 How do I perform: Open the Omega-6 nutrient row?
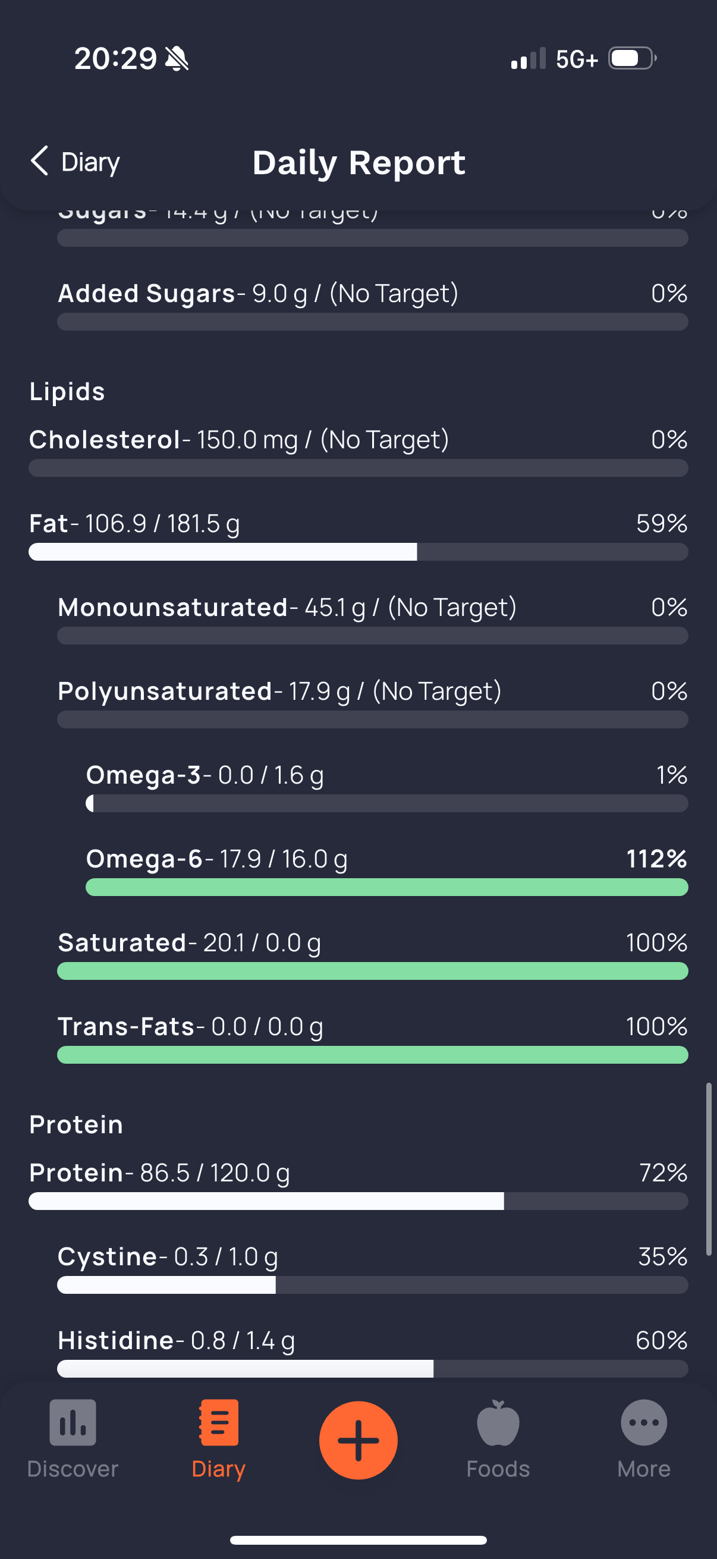click(386, 870)
